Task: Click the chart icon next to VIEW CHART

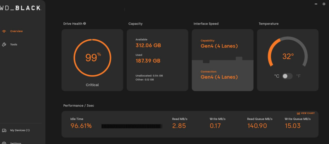Action: point(298,113)
